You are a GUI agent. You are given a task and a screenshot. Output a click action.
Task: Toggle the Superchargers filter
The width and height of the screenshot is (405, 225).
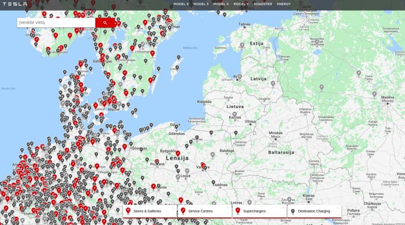click(260, 211)
